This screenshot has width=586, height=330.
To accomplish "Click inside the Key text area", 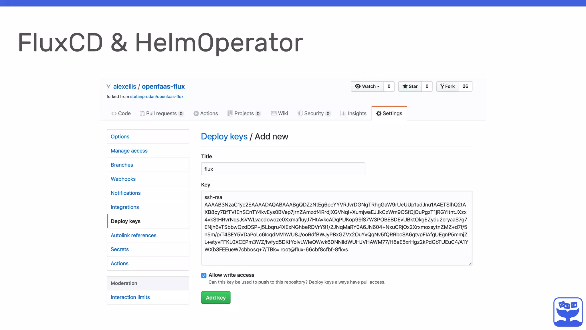I will click(x=336, y=228).
